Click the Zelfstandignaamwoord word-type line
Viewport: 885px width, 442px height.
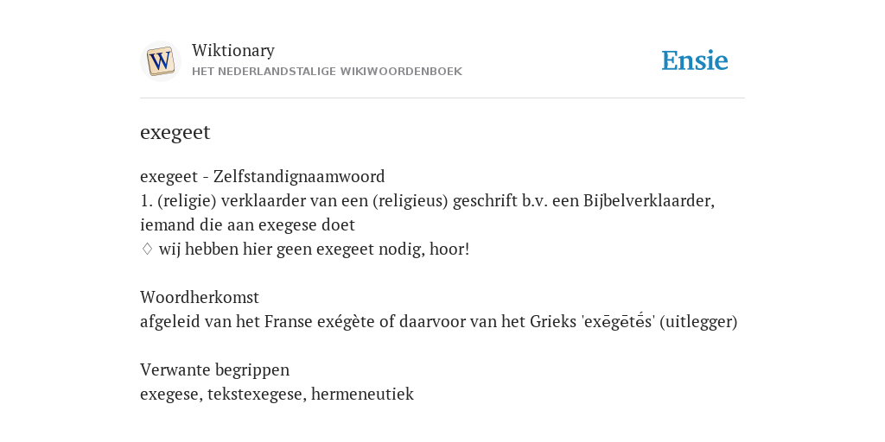click(263, 176)
